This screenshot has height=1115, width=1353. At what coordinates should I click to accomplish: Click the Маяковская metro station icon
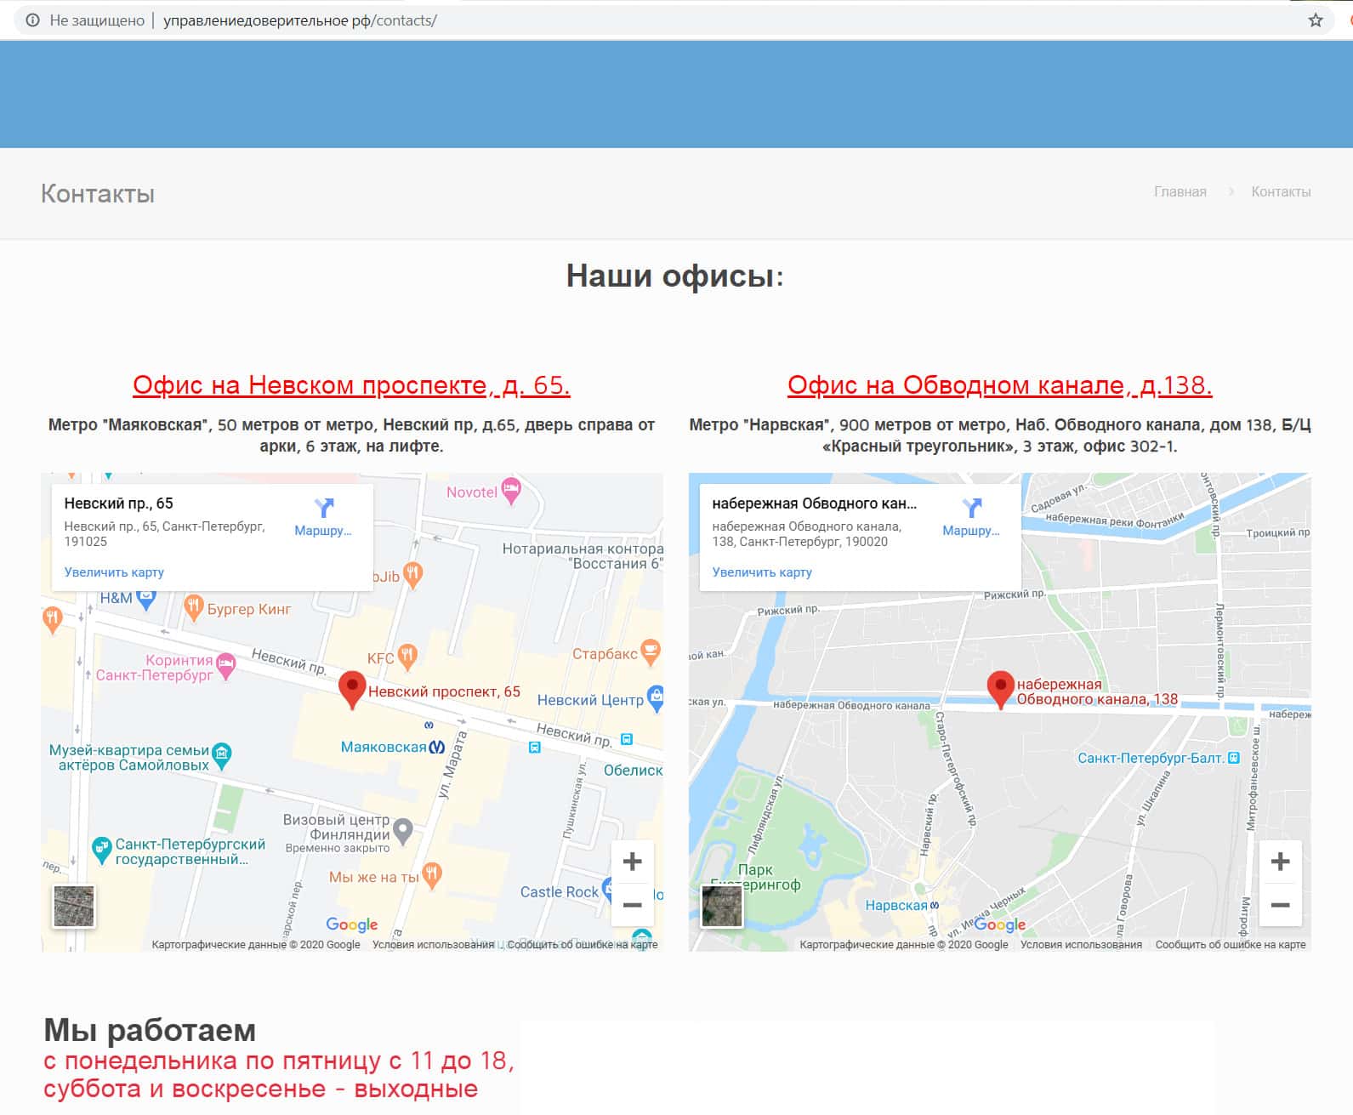tap(437, 748)
